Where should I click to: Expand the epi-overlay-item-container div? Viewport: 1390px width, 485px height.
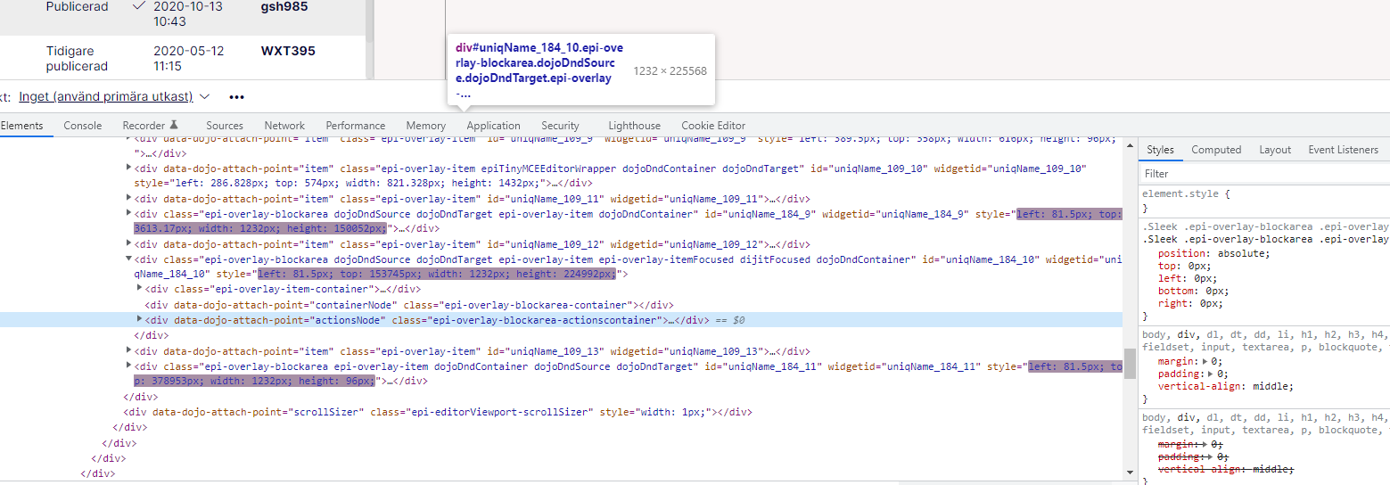point(139,288)
